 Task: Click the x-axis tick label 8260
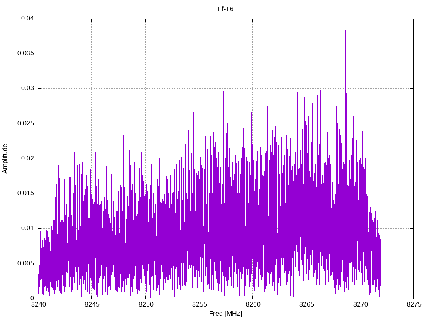(x=253, y=304)
